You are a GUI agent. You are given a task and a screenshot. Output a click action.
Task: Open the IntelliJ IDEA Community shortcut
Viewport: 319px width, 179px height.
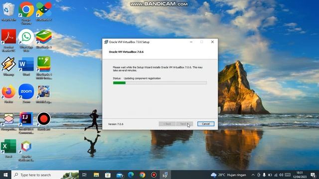point(26,123)
